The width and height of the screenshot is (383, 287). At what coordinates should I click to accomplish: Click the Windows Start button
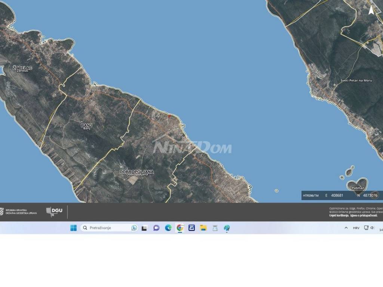(x=73, y=228)
